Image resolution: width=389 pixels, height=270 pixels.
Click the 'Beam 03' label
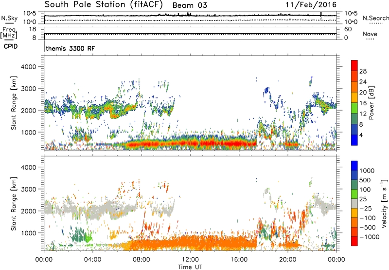pos(190,5)
